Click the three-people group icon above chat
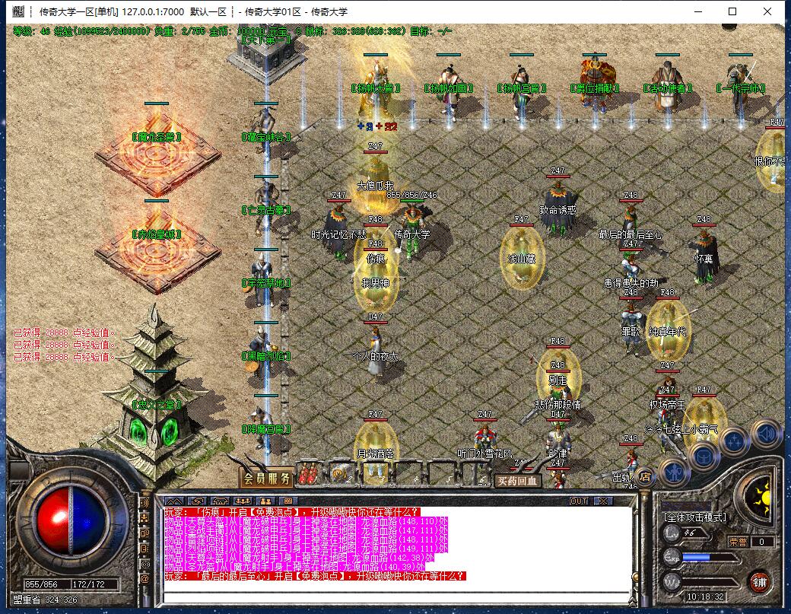 (x=243, y=501)
